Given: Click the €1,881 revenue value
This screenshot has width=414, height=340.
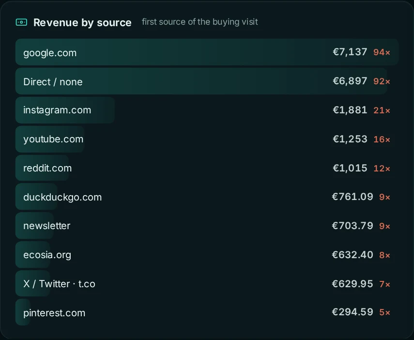Looking at the screenshot, I should pos(350,110).
